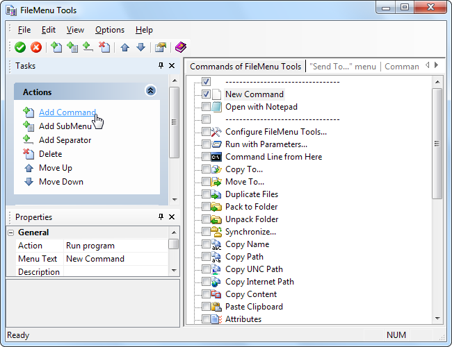
Task: Open the View menu
Action: (x=75, y=30)
